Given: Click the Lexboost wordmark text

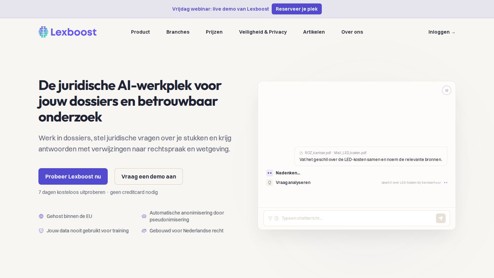Looking at the screenshot, I should 73,32.
